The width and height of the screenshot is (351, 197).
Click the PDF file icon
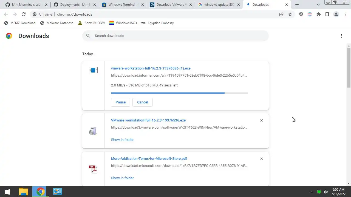[x=93, y=169]
